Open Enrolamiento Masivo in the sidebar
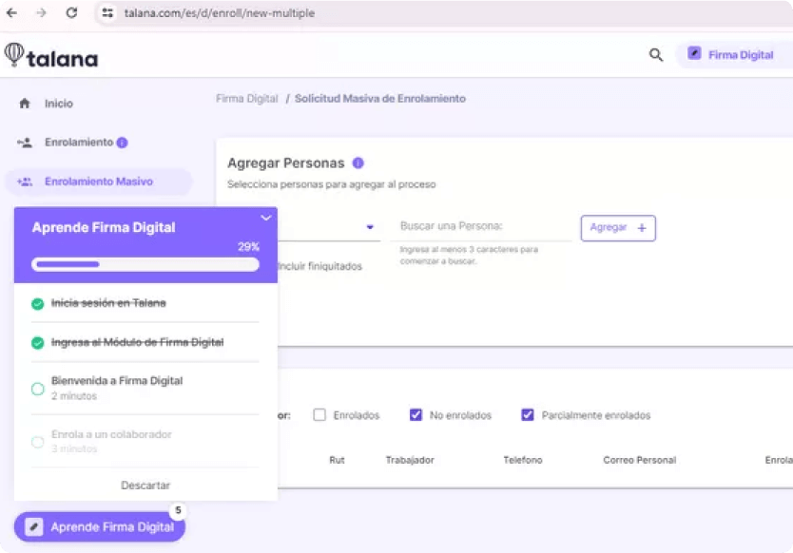Viewport: 793px width, 553px height. tap(98, 181)
